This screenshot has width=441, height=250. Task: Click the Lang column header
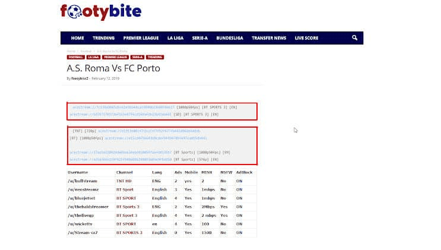[157, 172]
